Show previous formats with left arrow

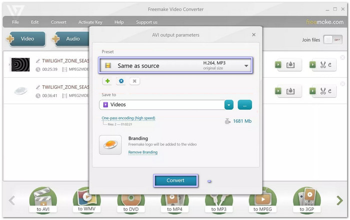point(12,201)
